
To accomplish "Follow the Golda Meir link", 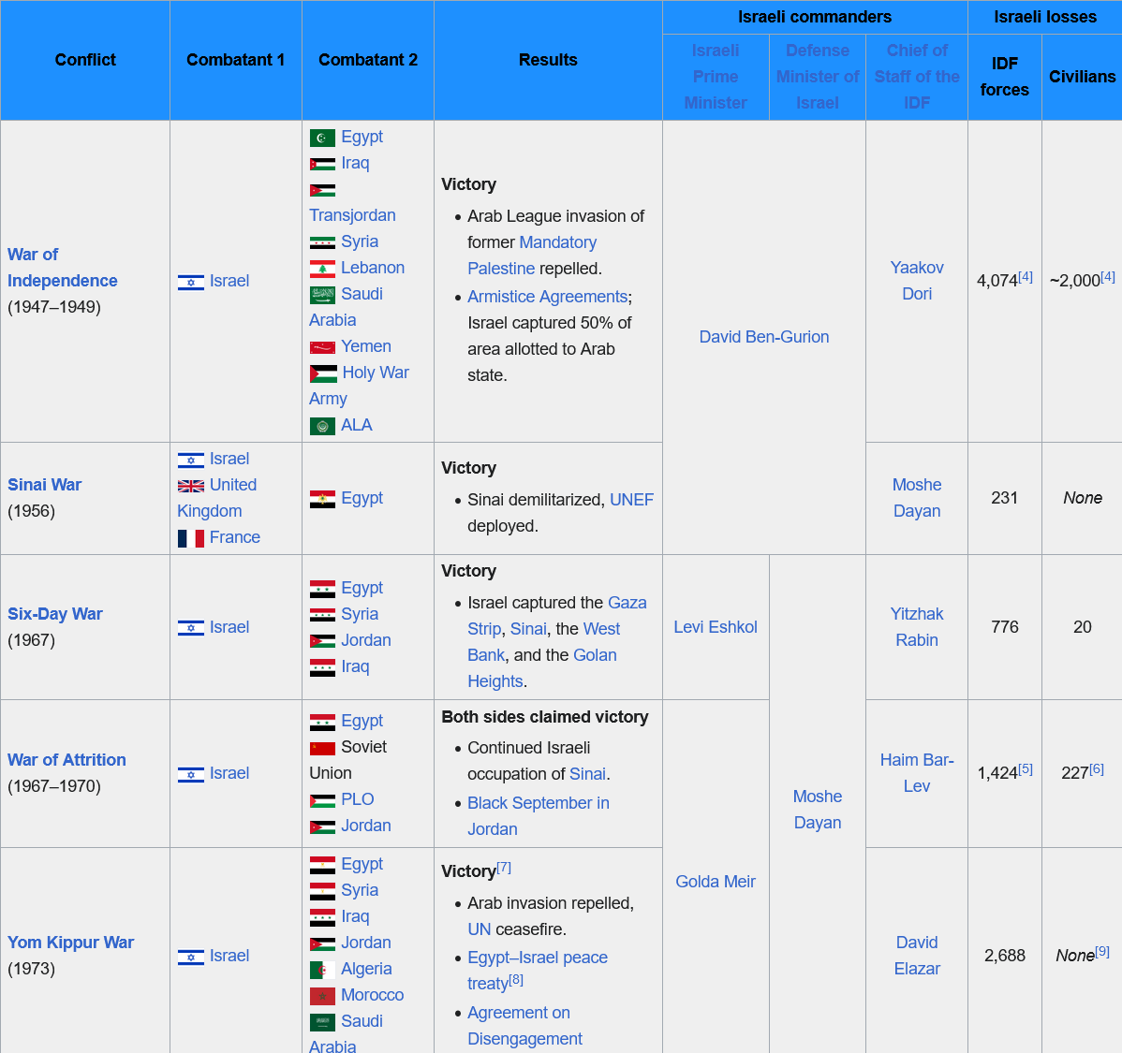I will click(x=716, y=882).
